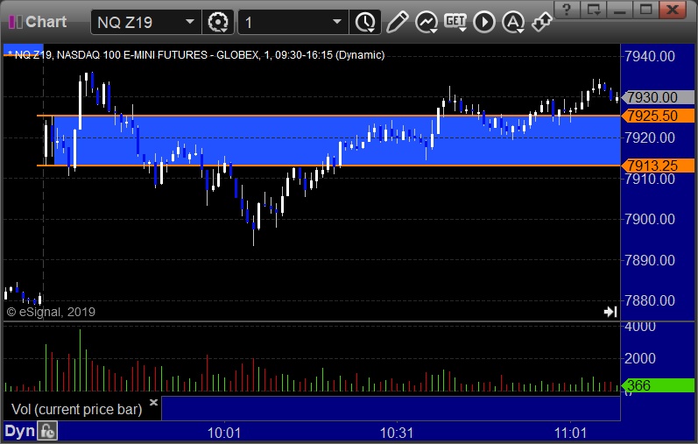This screenshot has height=444, width=698.
Task: Maximize the chart window
Action: 646,10
